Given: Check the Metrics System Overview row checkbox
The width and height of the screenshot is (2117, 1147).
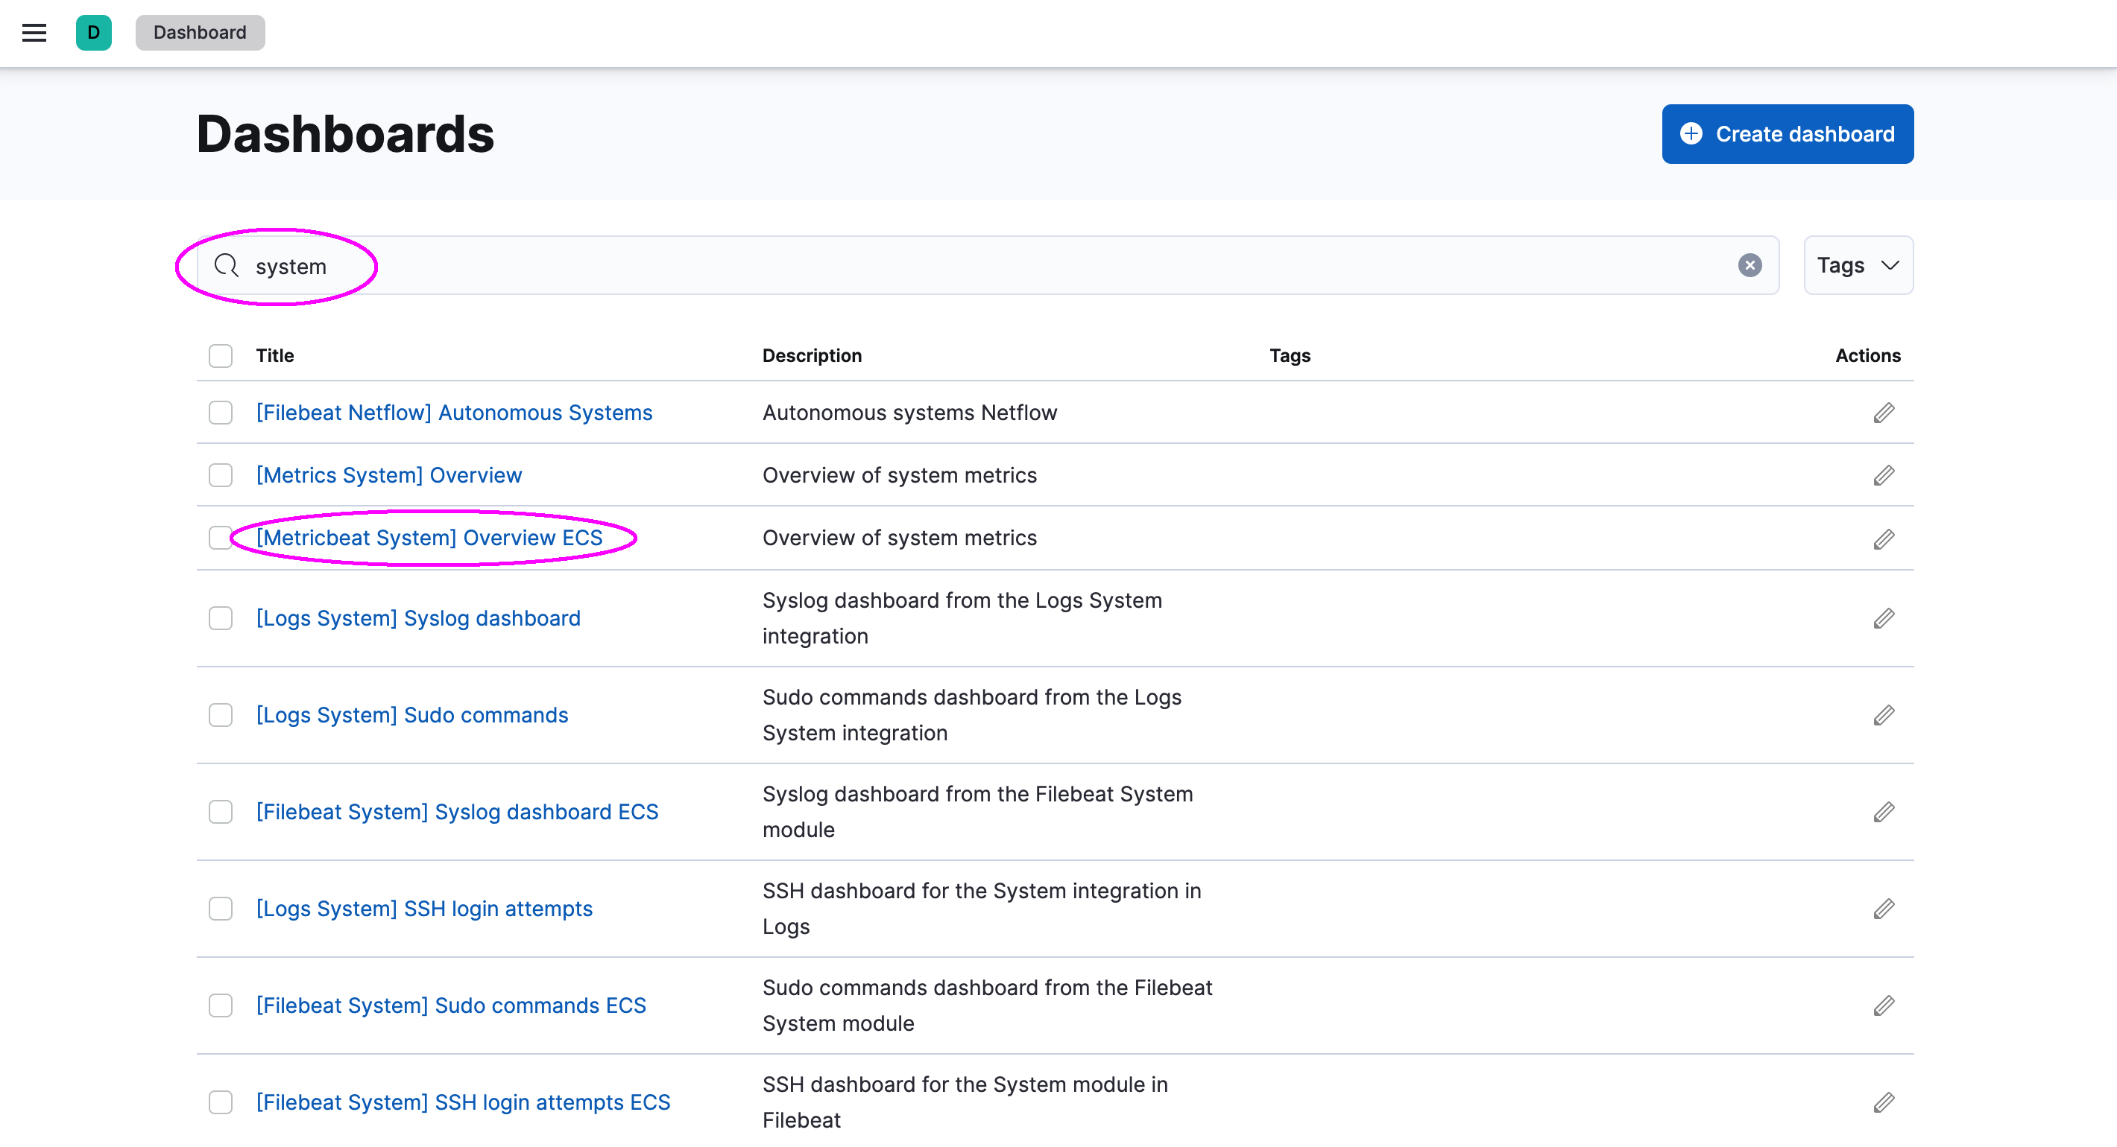Looking at the screenshot, I should [220, 475].
